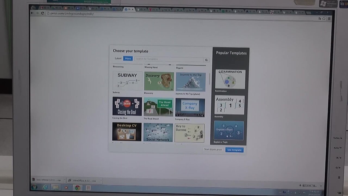
Task: Search templates with the magnifier button
Action: click(206, 60)
